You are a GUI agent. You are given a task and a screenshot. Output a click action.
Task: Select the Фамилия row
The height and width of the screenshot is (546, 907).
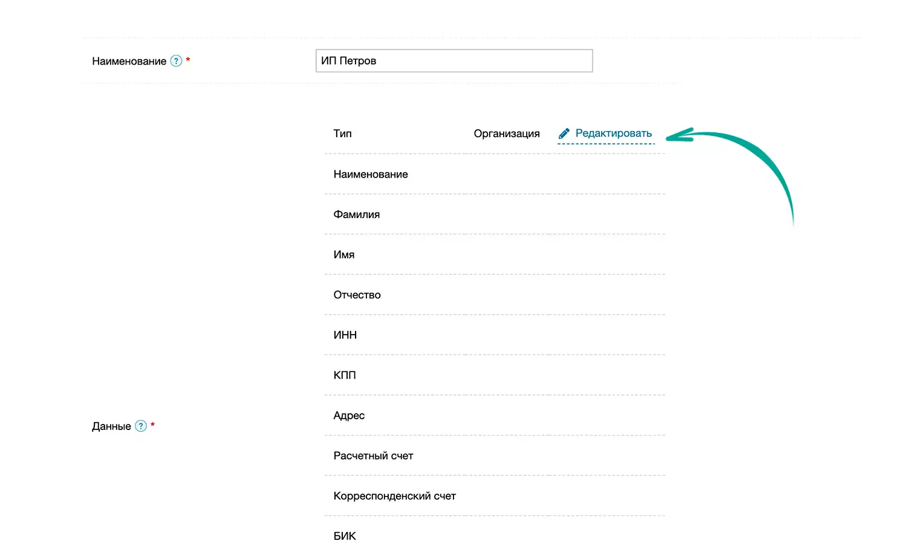click(357, 214)
